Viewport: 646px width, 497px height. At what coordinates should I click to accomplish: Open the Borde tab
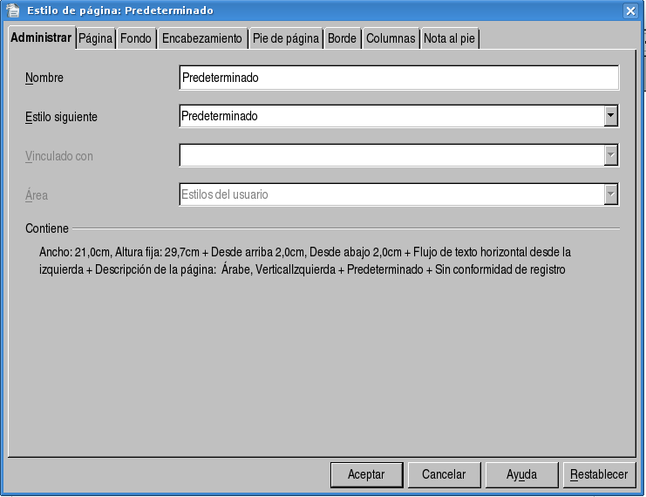[x=342, y=39]
